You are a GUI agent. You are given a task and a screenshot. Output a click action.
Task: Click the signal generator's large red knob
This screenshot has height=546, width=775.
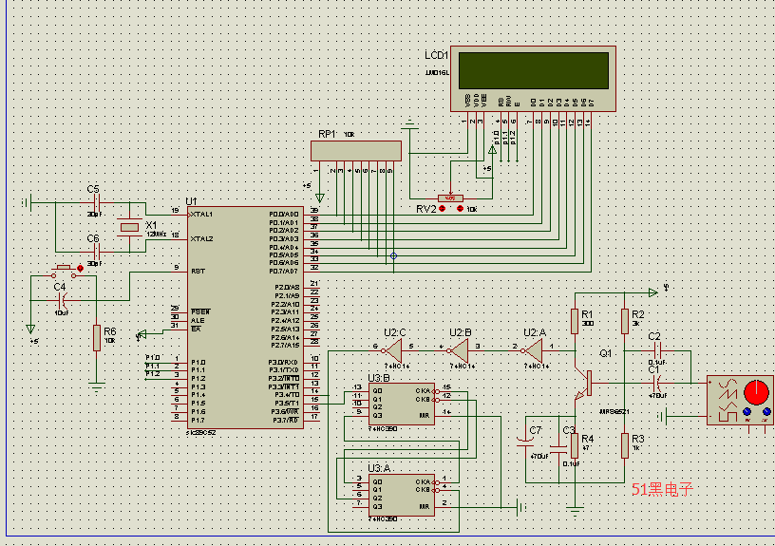click(x=756, y=392)
